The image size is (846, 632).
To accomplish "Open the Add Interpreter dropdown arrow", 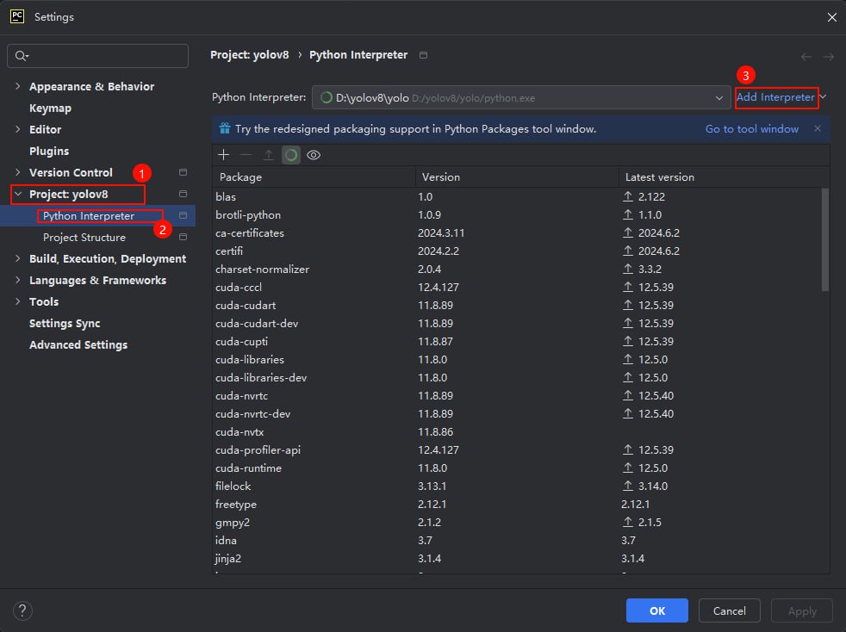I will [824, 97].
